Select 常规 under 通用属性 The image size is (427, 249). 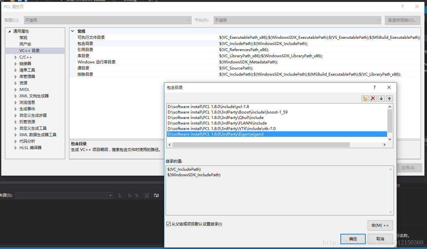point(23,38)
